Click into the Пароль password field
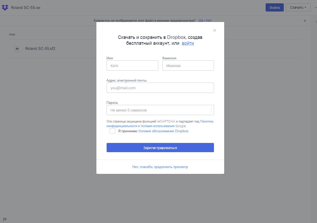The width and height of the screenshot is (317, 223). tap(157, 110)
